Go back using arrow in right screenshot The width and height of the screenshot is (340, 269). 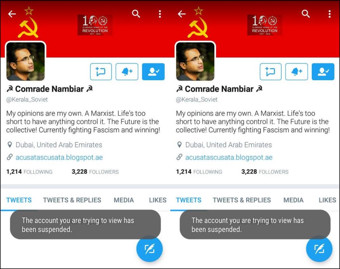[182, 14]
